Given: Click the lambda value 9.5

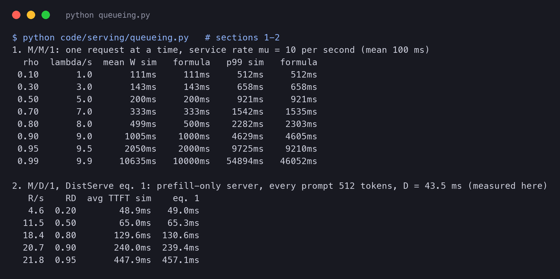Looking at the screenshot, I should tap(85, 148).
